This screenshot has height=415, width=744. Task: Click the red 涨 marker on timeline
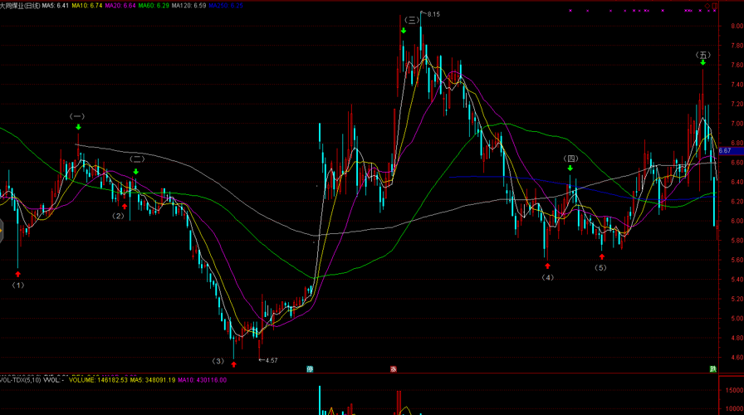coord(394,369)
